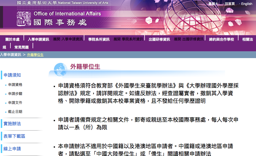Click 入學申請資訊 in the breadcrumb
256x156 pixels.
coord(11,55)
